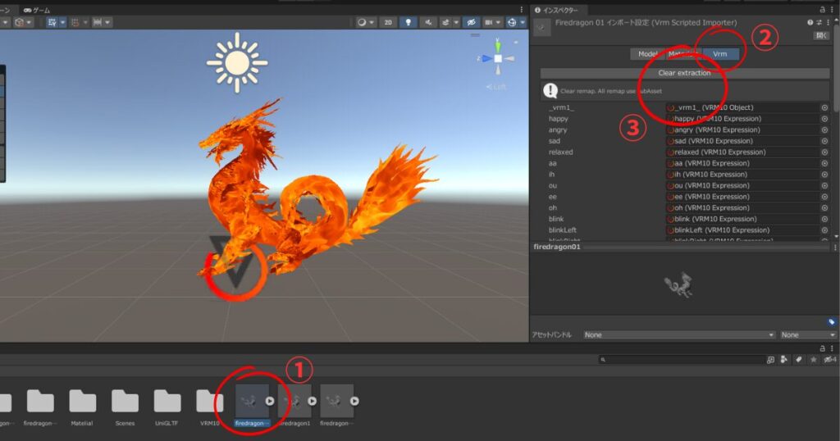840x441 pixels.
Task: Click the grid visibility toolbar icon
Action: pos(52,22)
